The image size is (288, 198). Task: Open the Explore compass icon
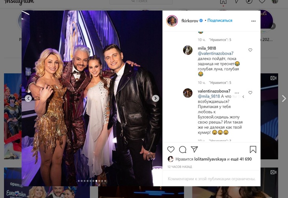249,2
